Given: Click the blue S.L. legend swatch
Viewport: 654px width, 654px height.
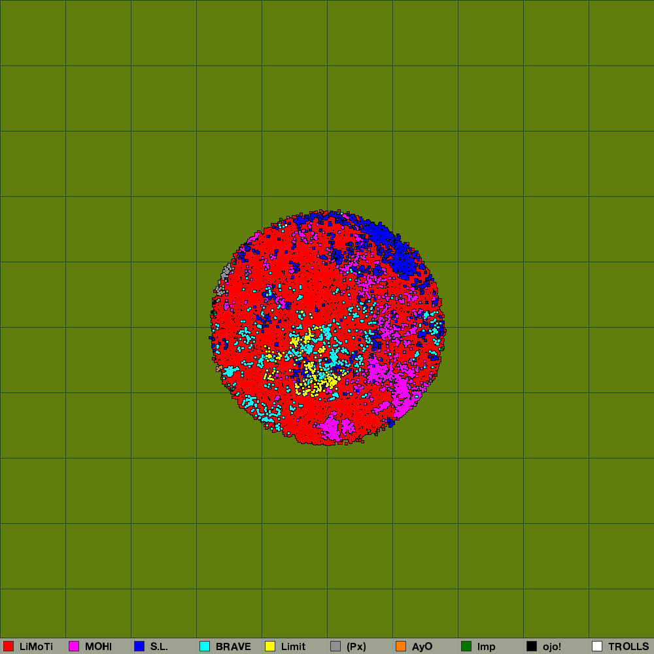Looking at the screenshot, I should tap(139, 646).
